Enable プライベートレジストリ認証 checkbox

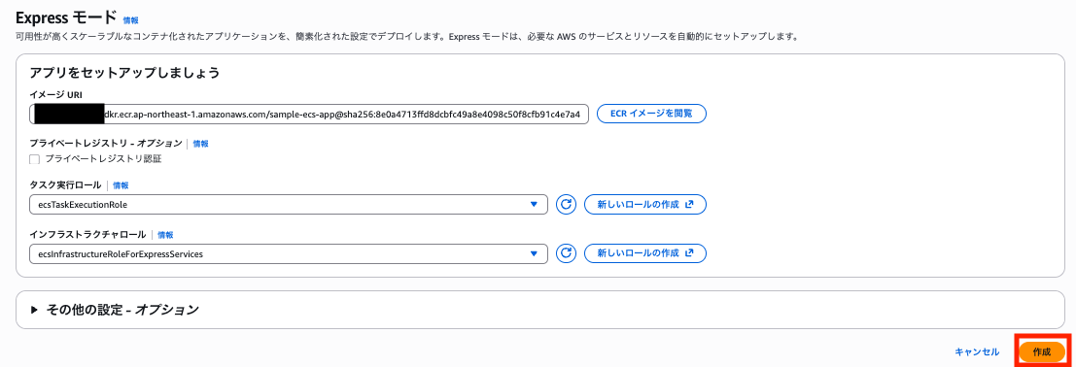35,159
